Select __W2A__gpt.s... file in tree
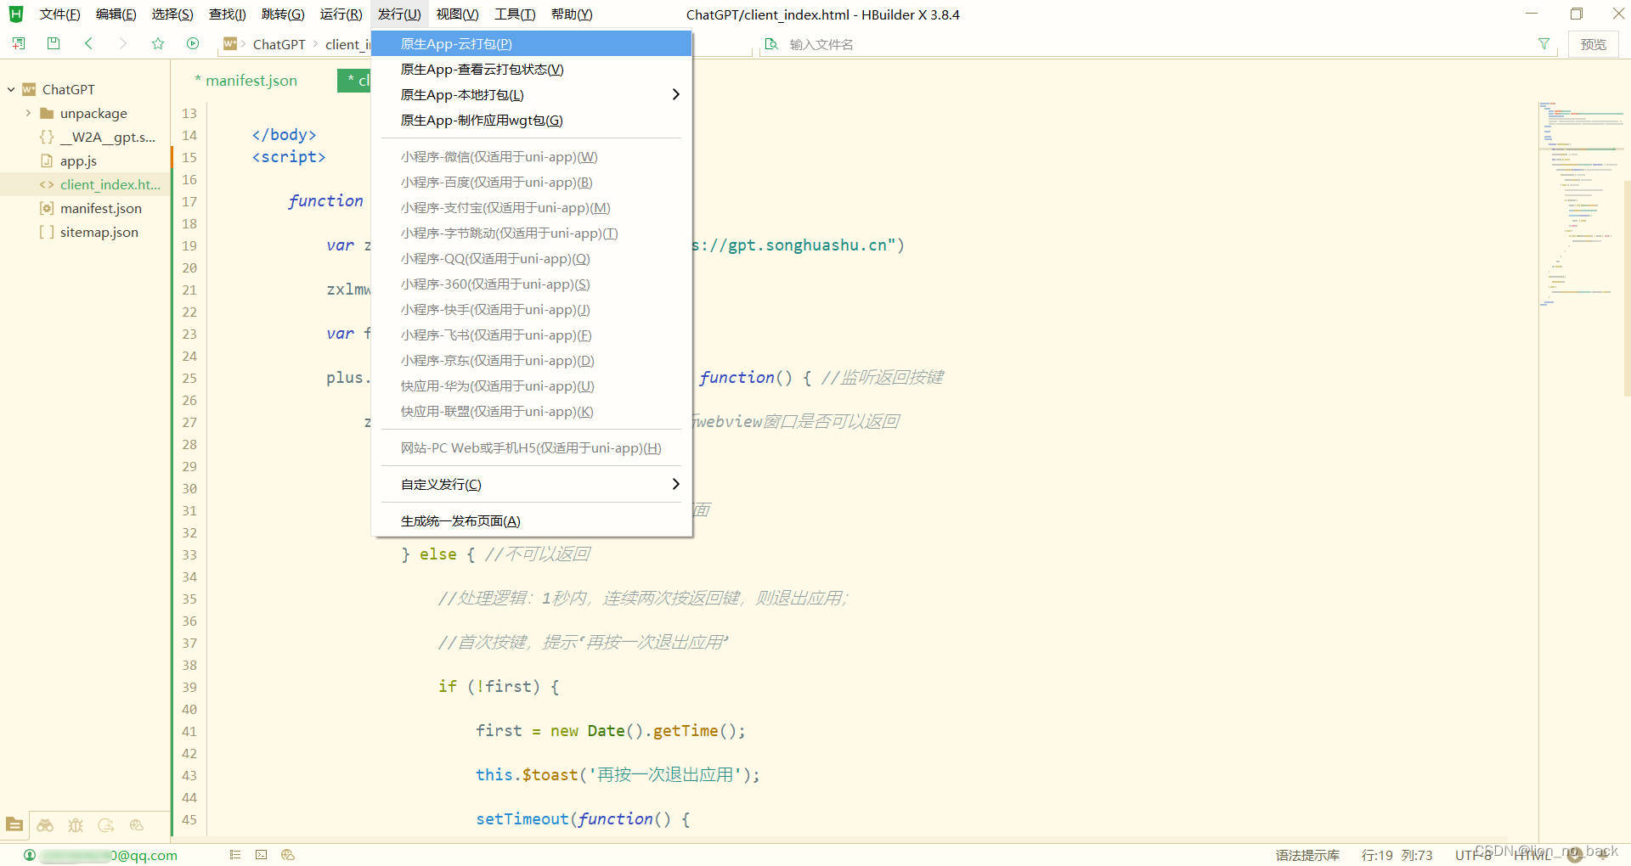The image size is (1631, 866). [x=108, y=137]
